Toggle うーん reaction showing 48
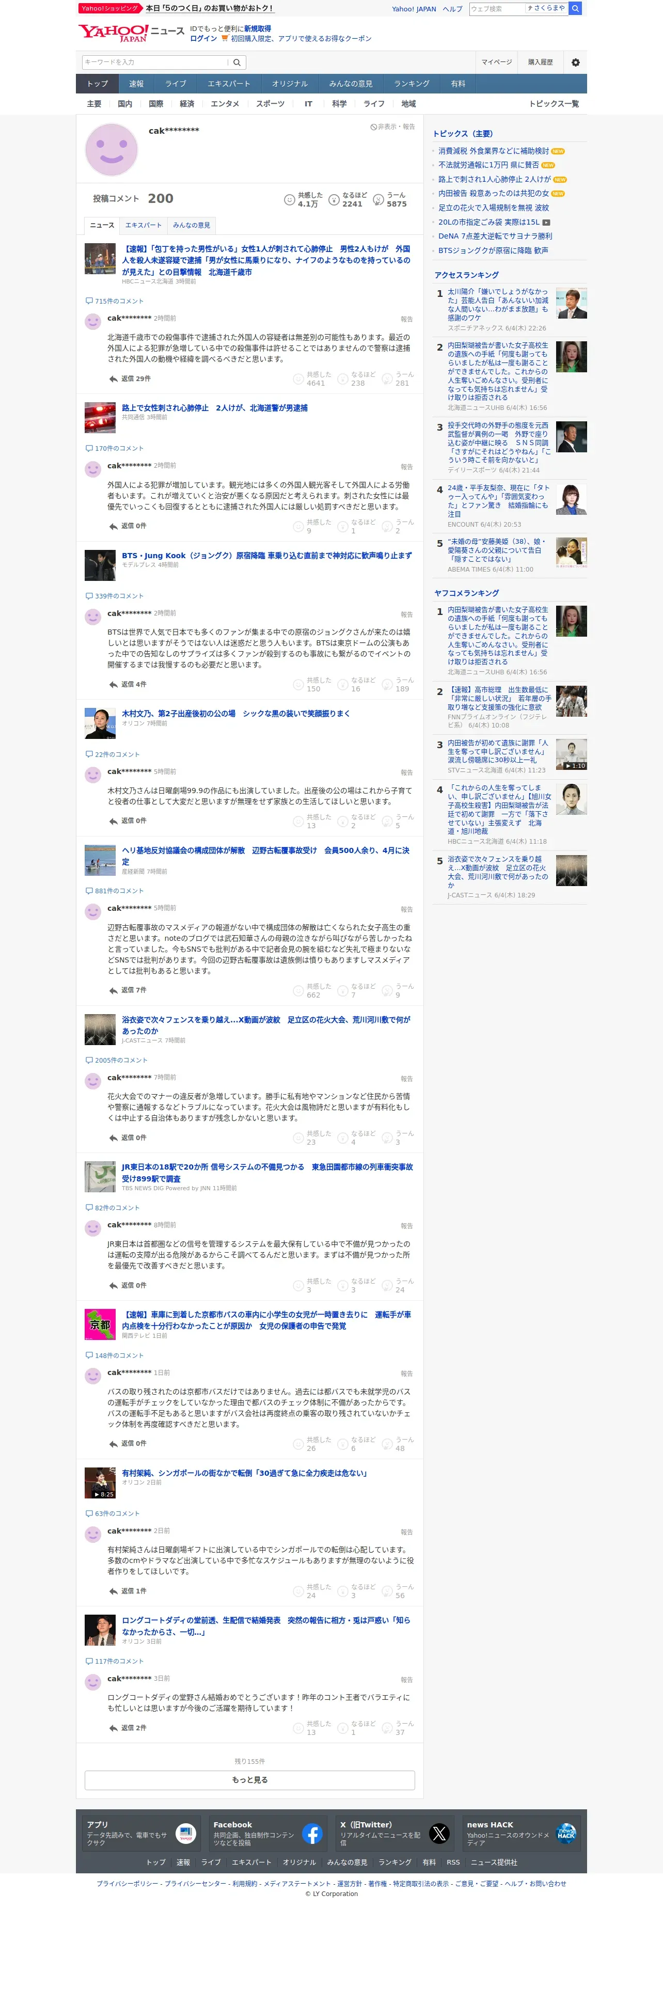The image size is (663, 1989). coord(399,1444)
